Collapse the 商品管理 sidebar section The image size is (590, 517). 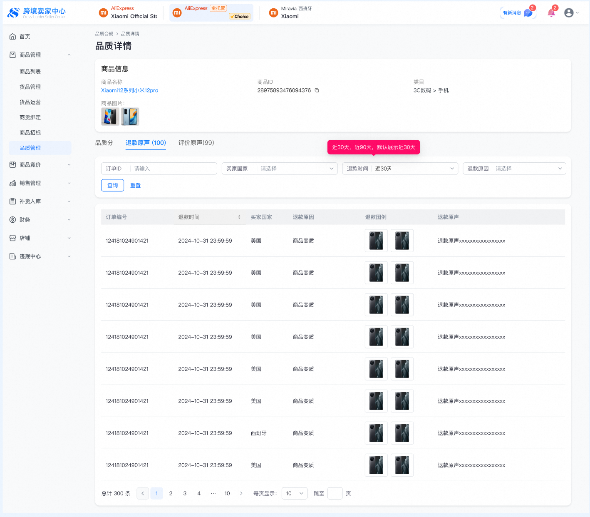[x=40, y=55]
